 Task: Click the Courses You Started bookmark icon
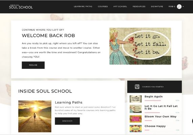point(137,87)
